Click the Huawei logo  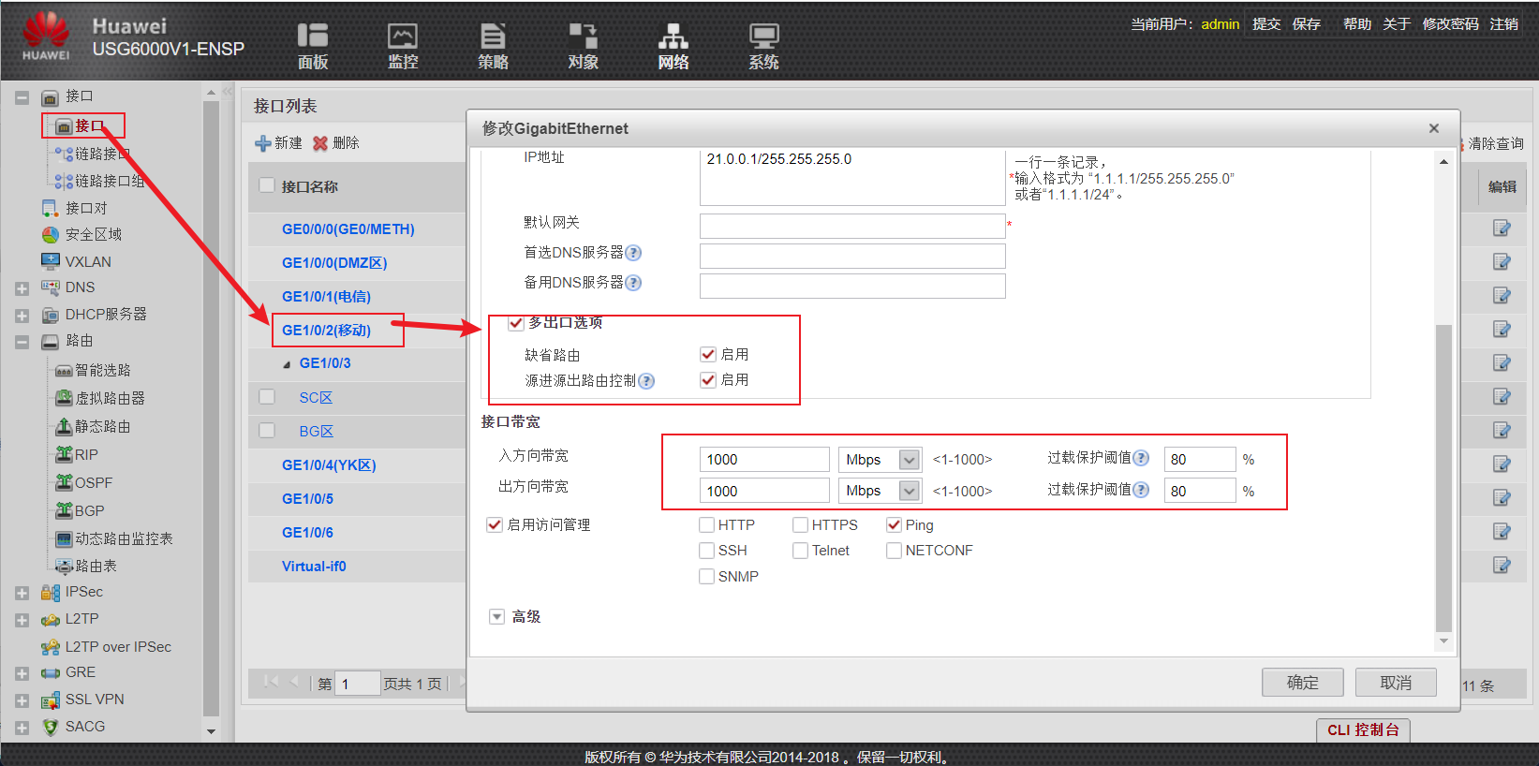tap(46, 36)
